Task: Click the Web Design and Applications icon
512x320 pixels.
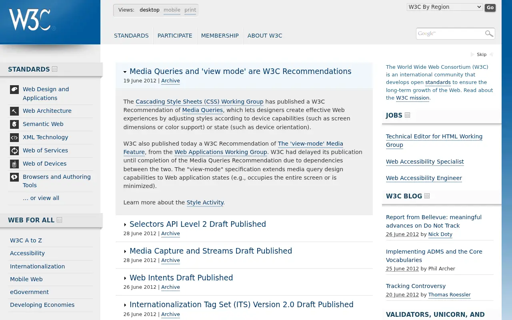Action: click(x=14, y=89)
